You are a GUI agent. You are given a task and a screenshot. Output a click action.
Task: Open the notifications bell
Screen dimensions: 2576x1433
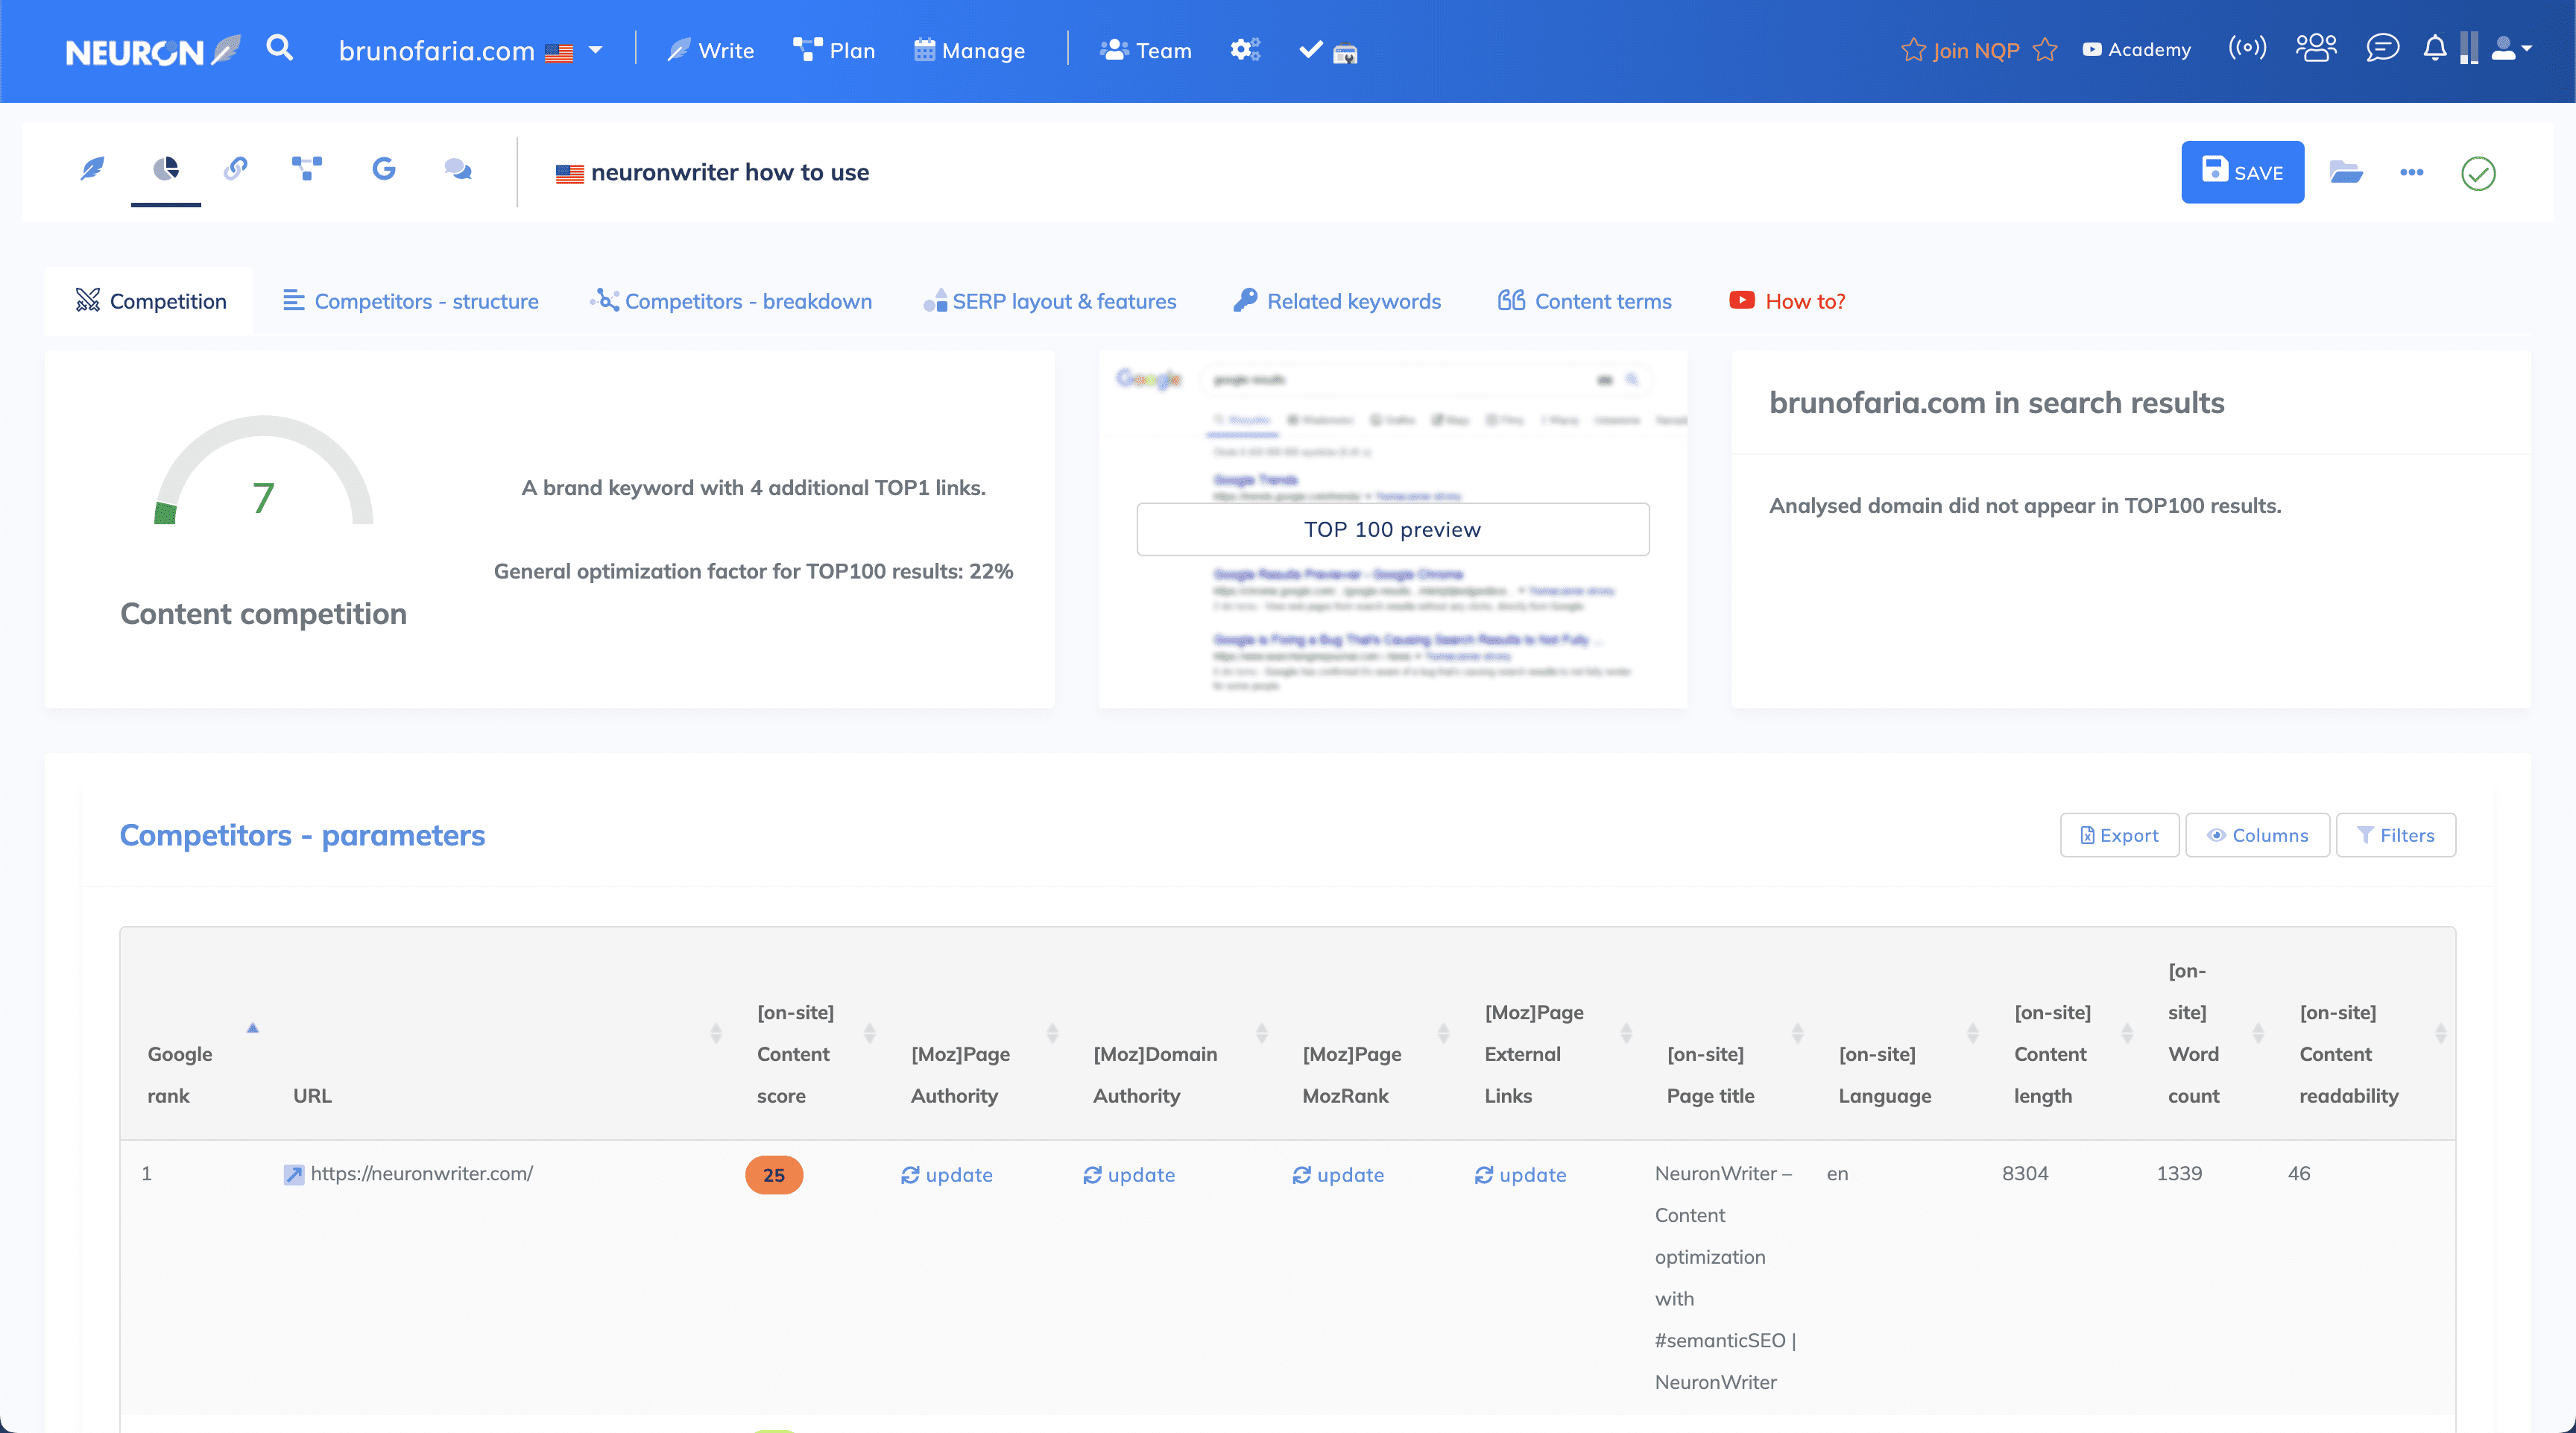point(2435,48)
